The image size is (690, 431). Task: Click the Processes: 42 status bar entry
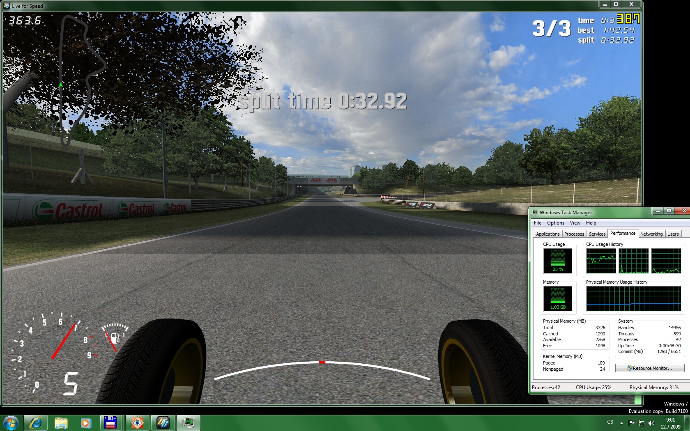click(546, 387)
